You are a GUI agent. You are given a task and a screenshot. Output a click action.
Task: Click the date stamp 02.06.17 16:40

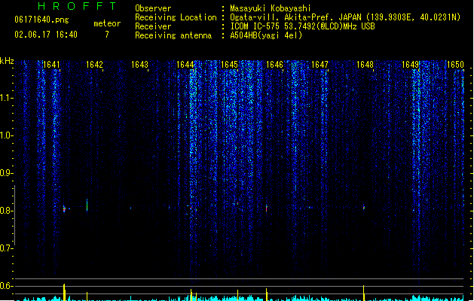(x=46, y=35)
